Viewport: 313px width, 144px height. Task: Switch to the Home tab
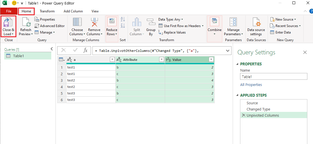(26, 11)
